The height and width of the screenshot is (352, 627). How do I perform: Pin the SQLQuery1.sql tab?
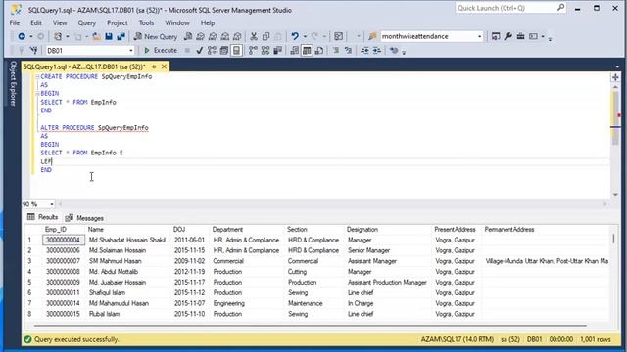(154, 66)
